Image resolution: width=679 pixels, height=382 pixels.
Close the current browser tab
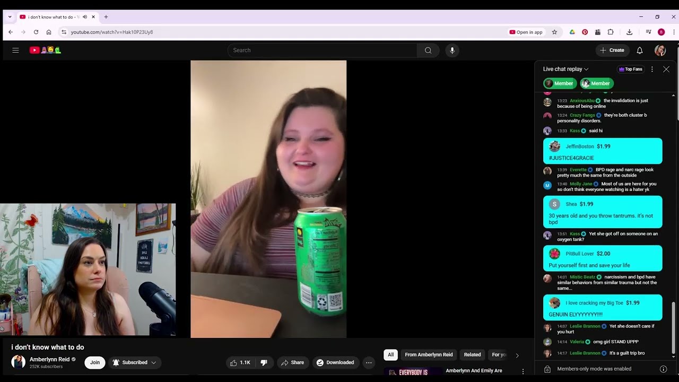click(93, 17)
